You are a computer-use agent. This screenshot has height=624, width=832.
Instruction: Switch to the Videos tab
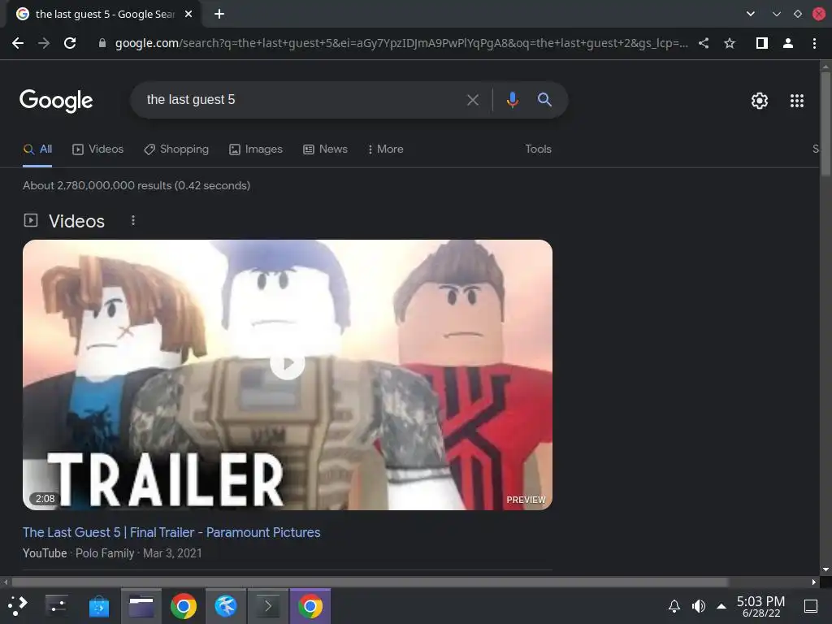tap(97, 149)
